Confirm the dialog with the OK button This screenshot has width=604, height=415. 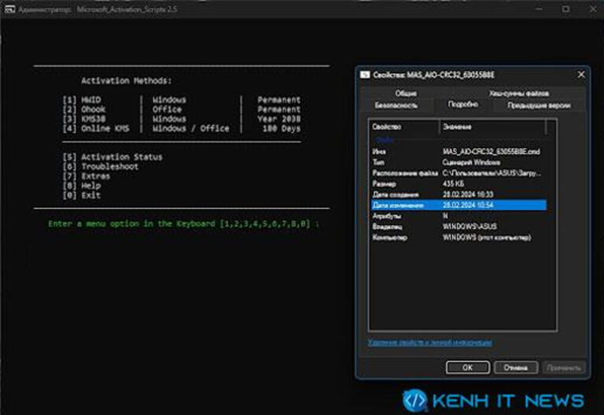[468, 367]
